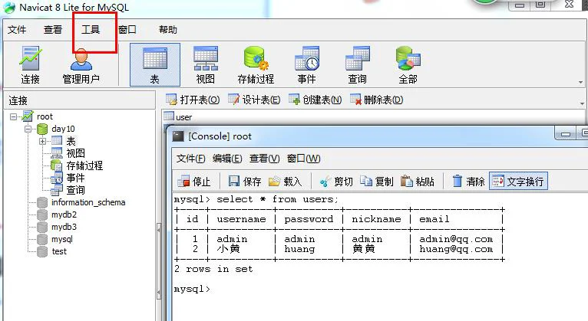Click the splitter handle beside the connection tree

coord(159,260)
